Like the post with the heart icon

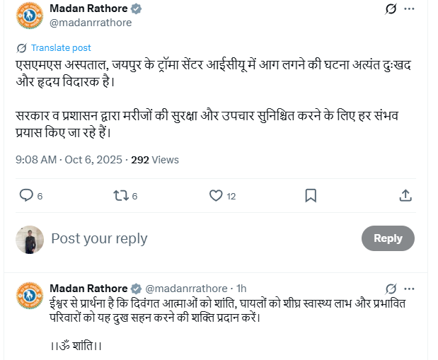[214, 195]
